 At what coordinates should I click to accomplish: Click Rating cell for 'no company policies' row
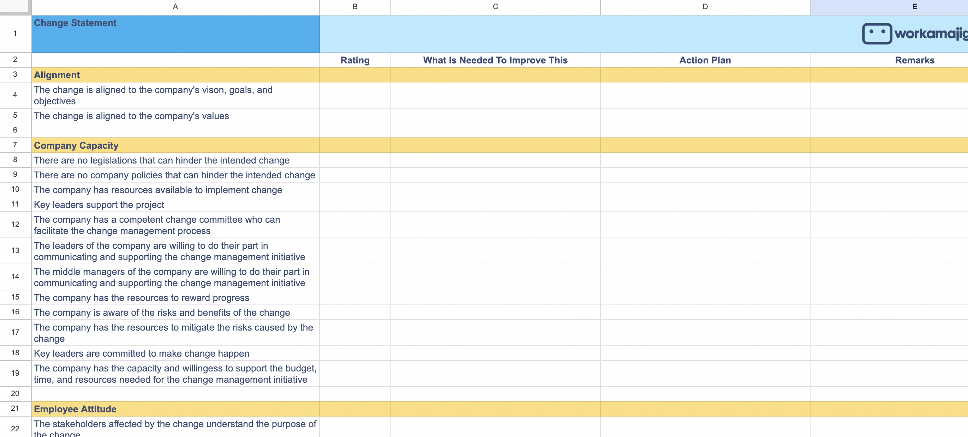(x=355, y=175)
